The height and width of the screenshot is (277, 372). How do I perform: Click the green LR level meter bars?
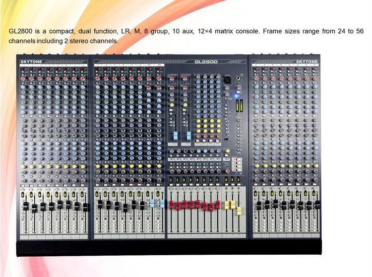[239, 106]
